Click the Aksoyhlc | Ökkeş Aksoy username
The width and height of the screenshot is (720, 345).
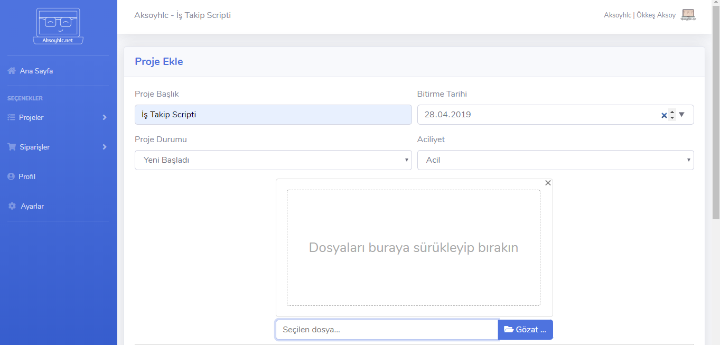pyautogui.click(x=639, y=15)
